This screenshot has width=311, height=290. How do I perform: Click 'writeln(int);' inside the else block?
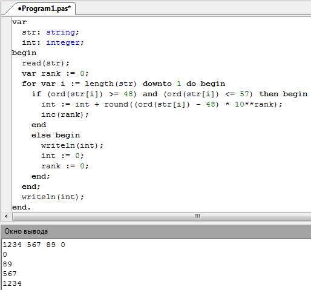click(72, 145)
